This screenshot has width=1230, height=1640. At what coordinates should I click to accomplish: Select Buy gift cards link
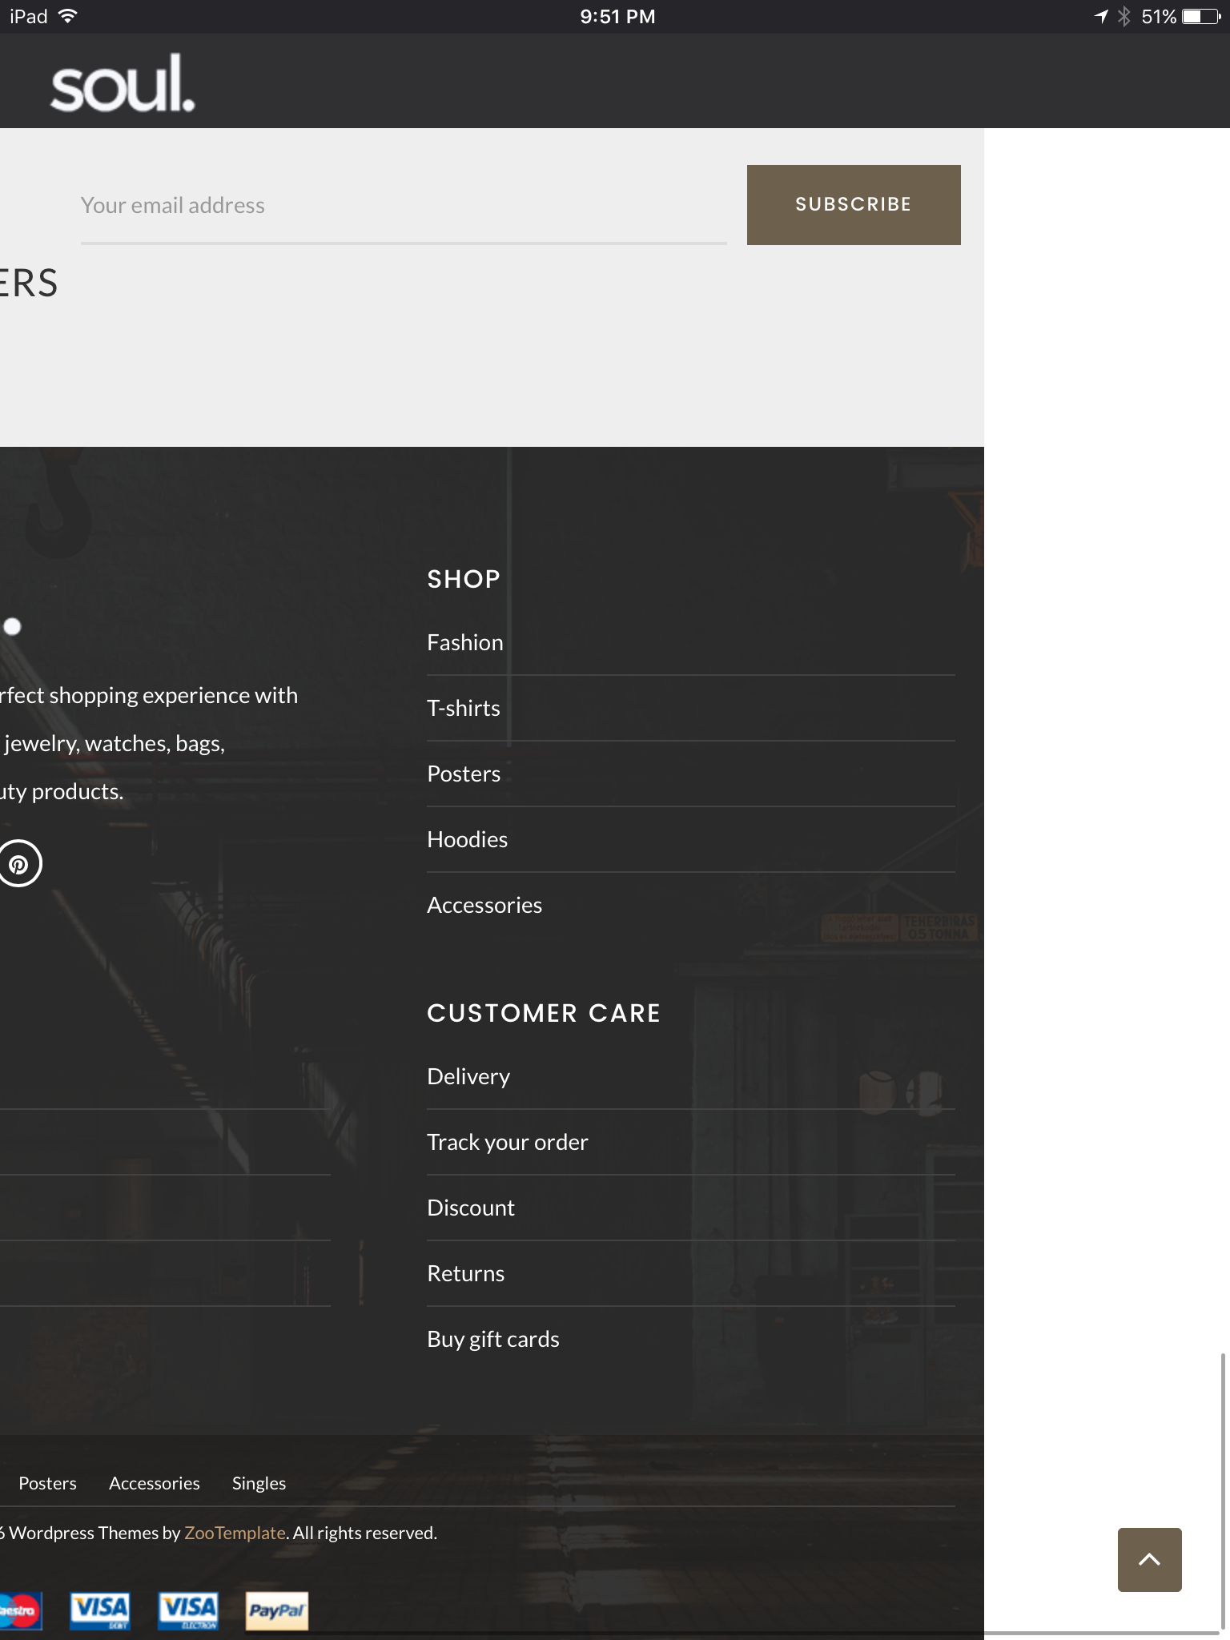492,1339
